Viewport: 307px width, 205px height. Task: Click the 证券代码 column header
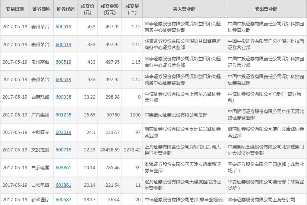(66, 9)
